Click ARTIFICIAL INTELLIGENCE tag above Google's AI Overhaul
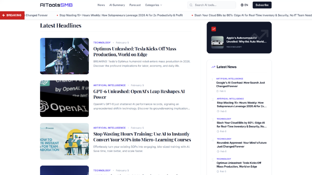This screenshot has width=312, height=175. coord(230,79)
